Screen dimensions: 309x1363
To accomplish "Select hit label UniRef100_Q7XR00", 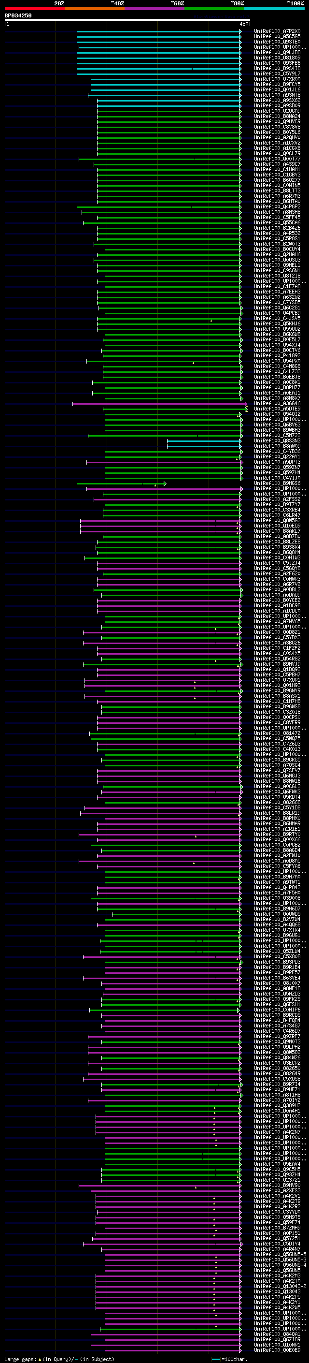I will click(277, 79).
